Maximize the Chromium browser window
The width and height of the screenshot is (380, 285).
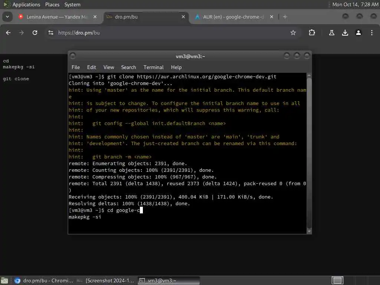[x=359, y=16]
